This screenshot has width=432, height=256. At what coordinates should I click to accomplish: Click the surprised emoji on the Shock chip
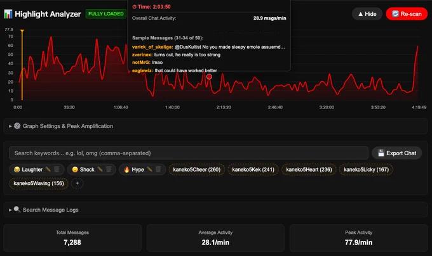[75, 169]
